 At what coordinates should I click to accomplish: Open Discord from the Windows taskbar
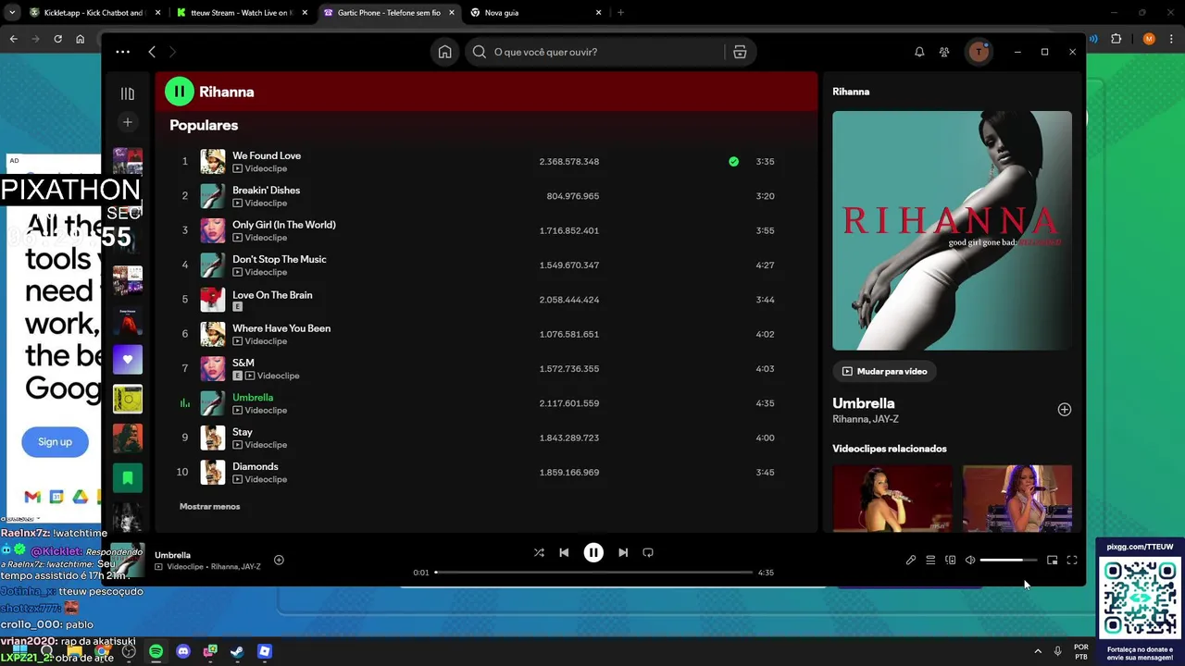pyautogui.click(x=183, y=651)
